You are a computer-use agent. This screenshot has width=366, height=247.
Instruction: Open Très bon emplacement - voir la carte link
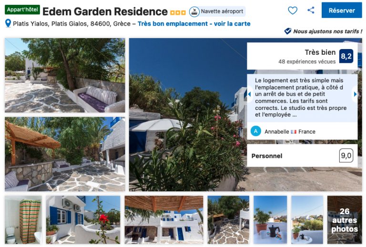[x=194, y=24]
